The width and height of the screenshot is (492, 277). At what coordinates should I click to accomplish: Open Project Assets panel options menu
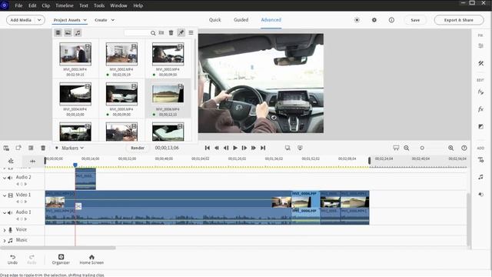tap(191, 32)
